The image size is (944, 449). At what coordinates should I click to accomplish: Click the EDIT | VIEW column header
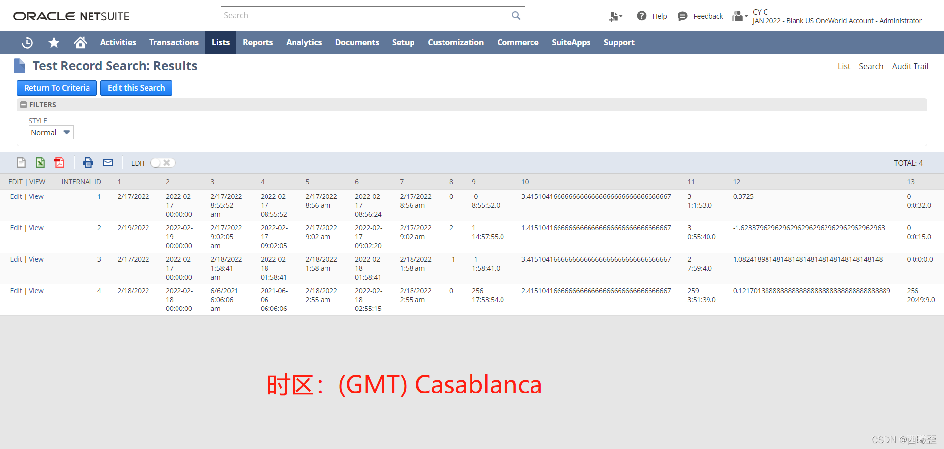click(27, 182)
